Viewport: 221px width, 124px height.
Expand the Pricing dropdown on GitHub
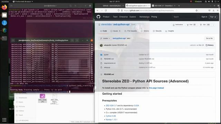[155, 17]
